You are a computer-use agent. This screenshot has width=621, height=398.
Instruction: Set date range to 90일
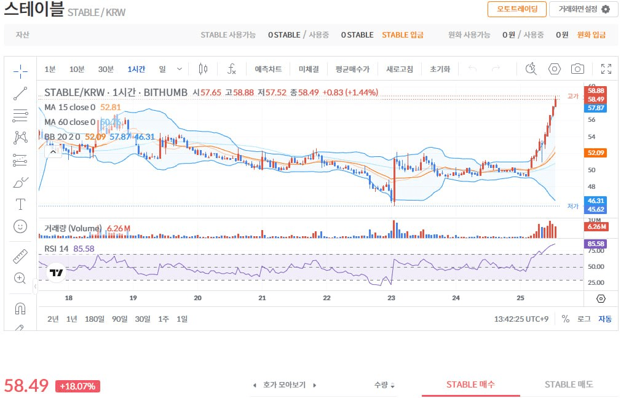pyautogui.click(x=120, y=319)
